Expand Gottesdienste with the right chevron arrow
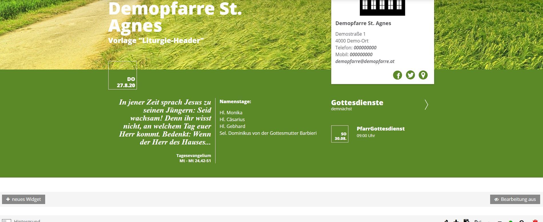Screen dimensions: 543x222 (426, 105)
